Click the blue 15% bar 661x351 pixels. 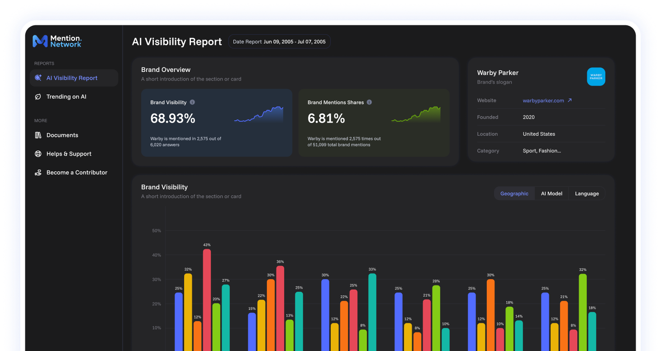click(x=252, y=332)
